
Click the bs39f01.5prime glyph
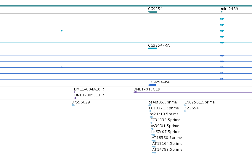pyautogui.click(x=152, y=129)
